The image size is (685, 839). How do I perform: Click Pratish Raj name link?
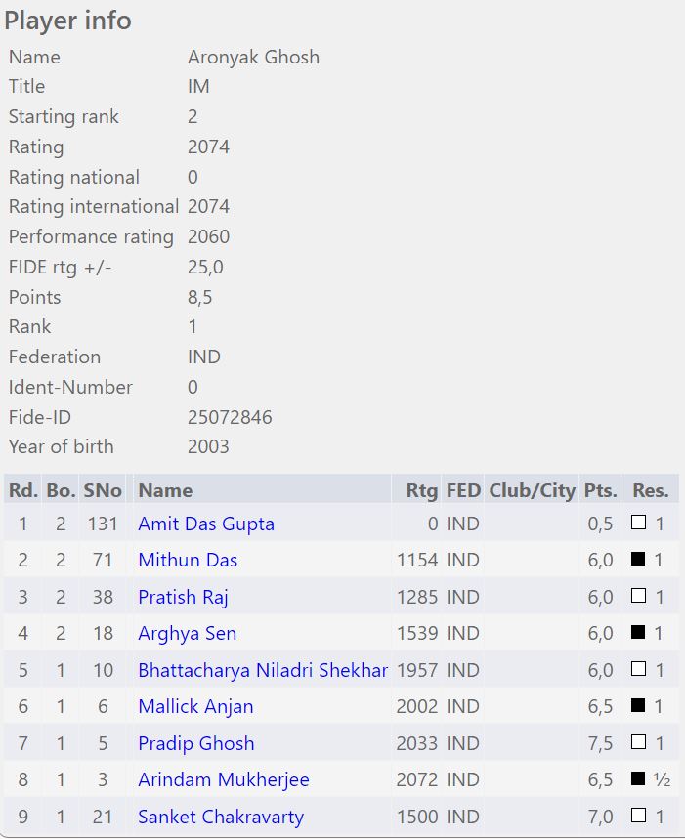pos(183,597)
